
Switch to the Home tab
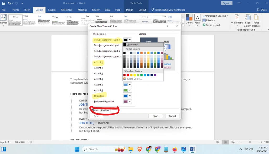coord(16,10)
